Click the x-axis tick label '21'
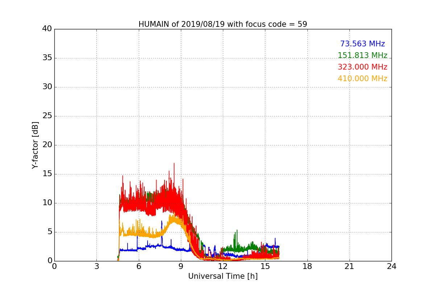The height and width of the screenshot is (290, 435). pyautogui.click(x=349, y=266)
